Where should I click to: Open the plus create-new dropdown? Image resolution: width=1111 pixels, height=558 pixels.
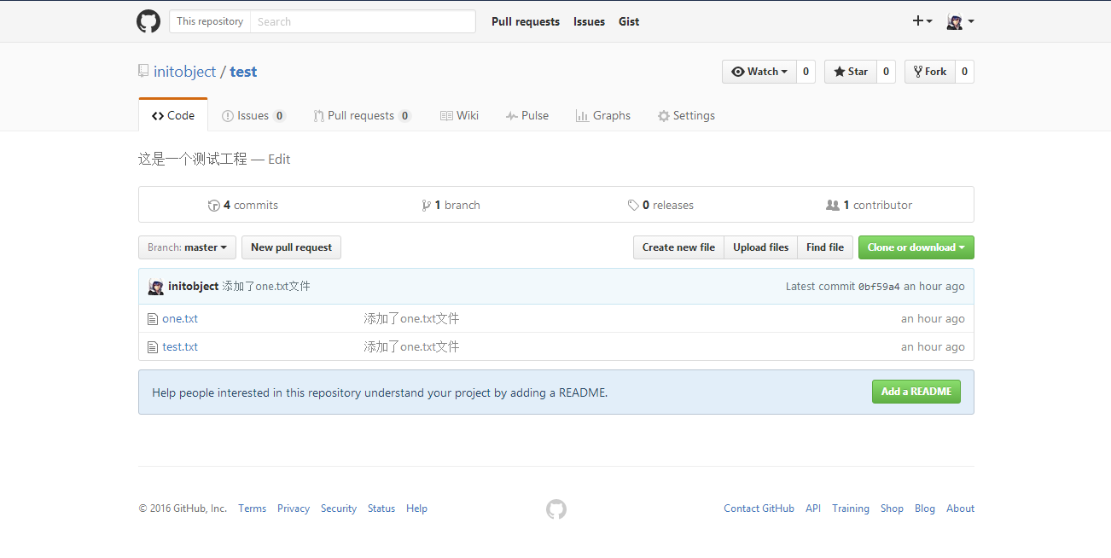[x=922, y=21]
